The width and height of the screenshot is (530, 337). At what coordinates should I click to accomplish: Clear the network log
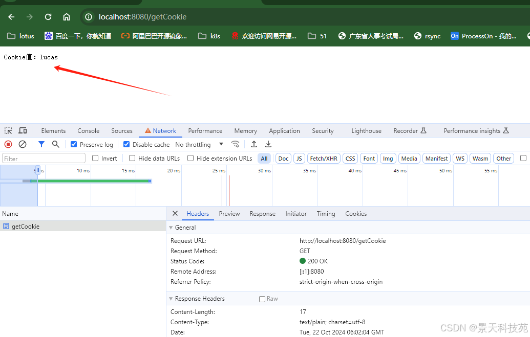pos(23,145)
